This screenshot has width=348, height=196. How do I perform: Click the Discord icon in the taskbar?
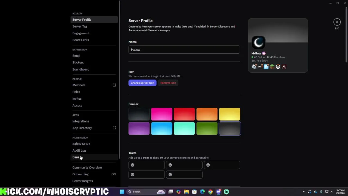tap(218, 192)
